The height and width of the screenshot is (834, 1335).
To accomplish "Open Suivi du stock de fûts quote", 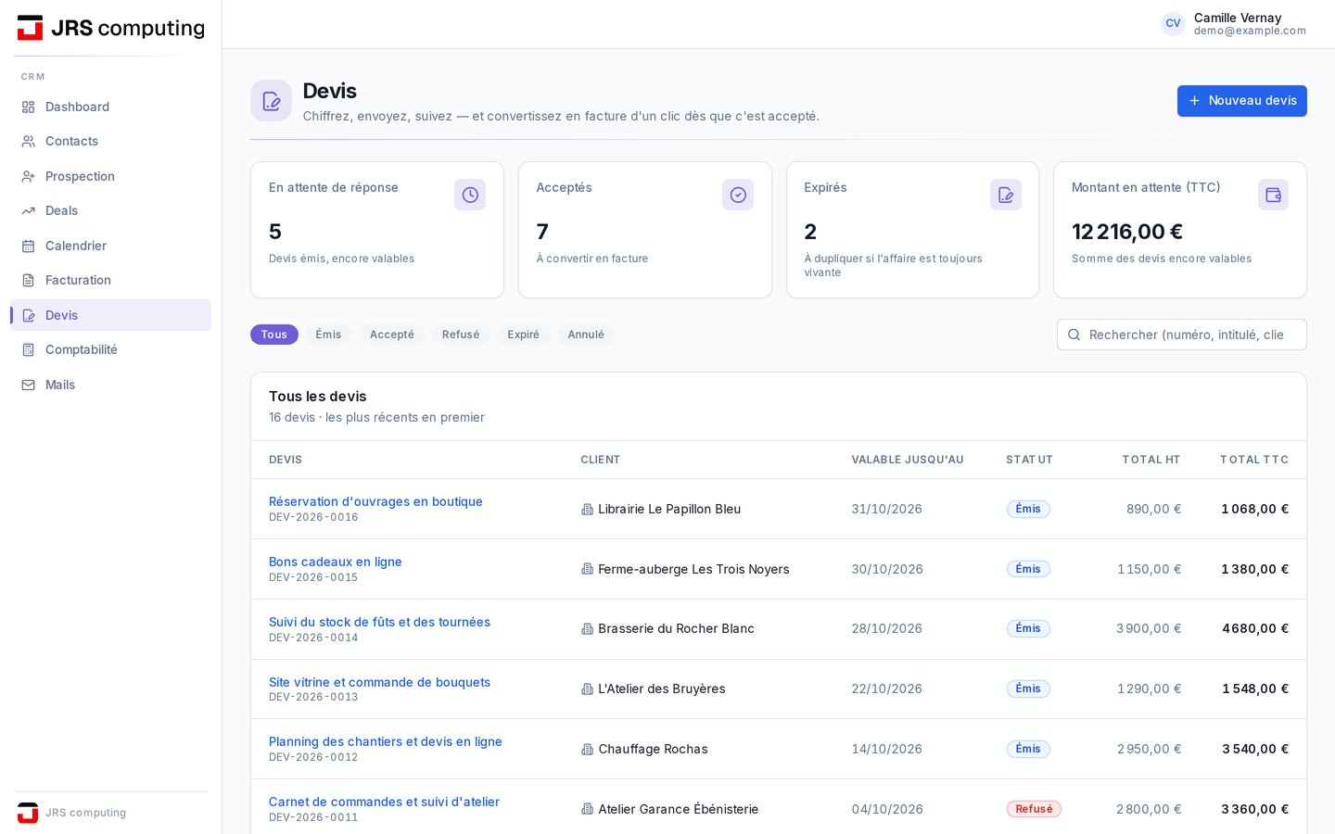I will click(x=379, y=622).
